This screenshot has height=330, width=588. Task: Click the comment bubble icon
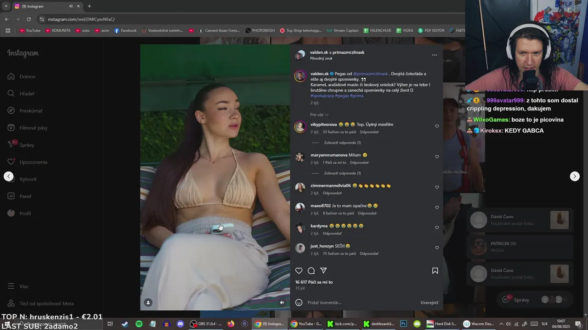tap(311, 271)
